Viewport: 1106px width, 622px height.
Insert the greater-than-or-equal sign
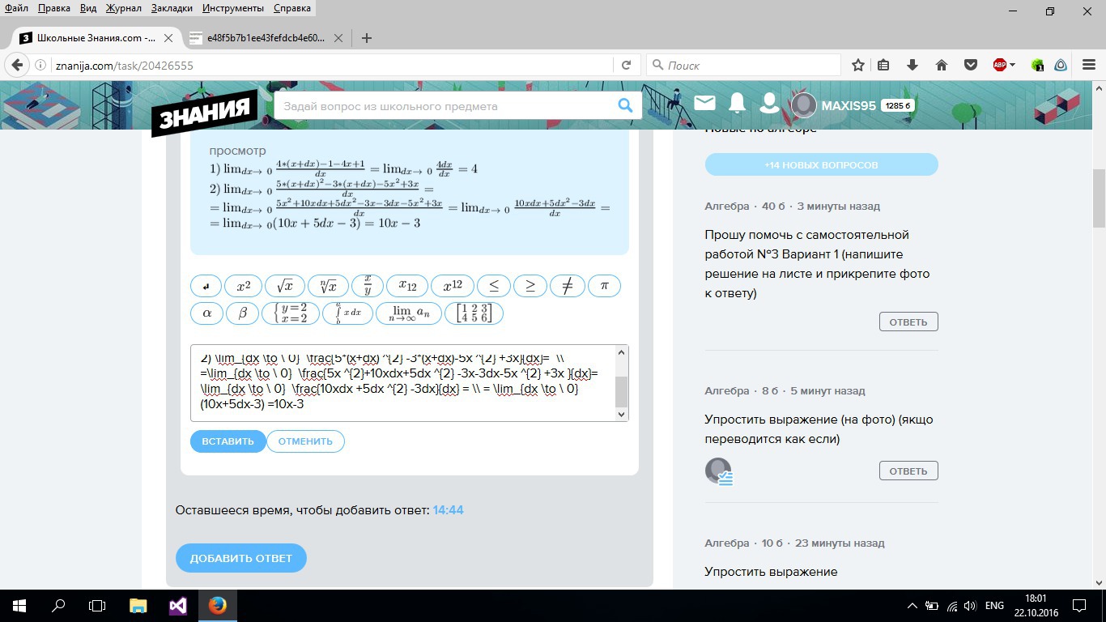530,286
